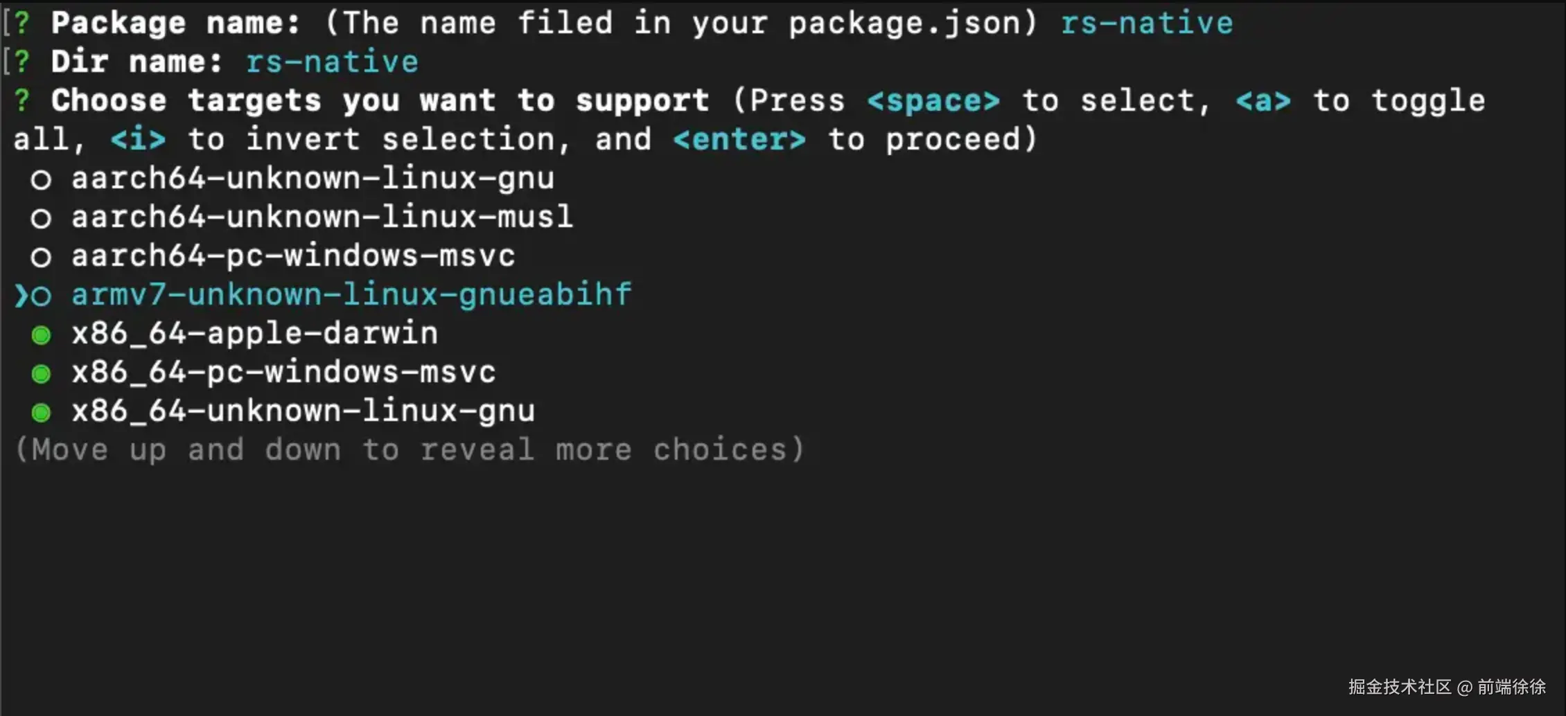
Task: Uncheck the green dot for x86_64-pc-windows-msvc
Action: point(42,374)
